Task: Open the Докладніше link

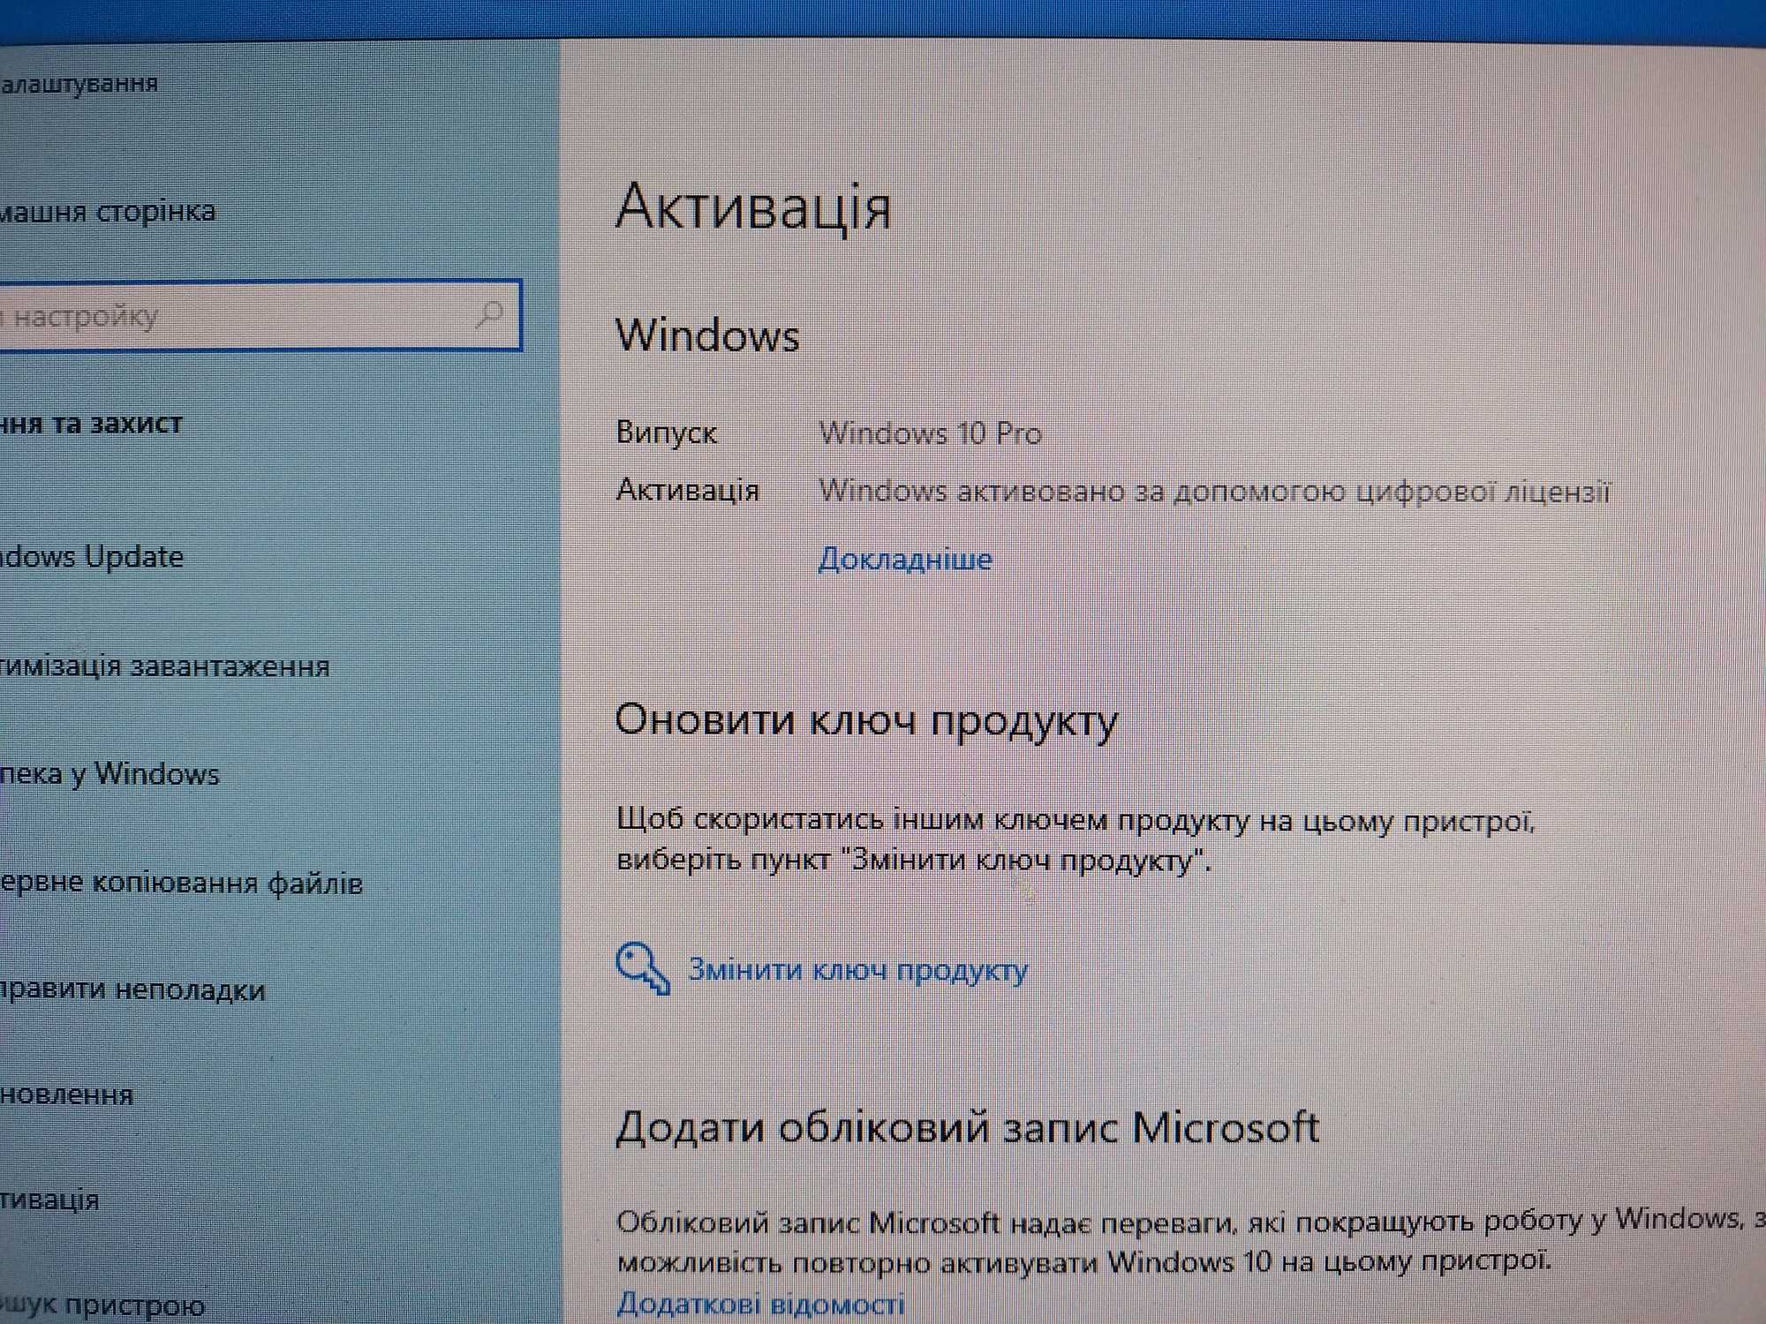Action: point(905,560)
